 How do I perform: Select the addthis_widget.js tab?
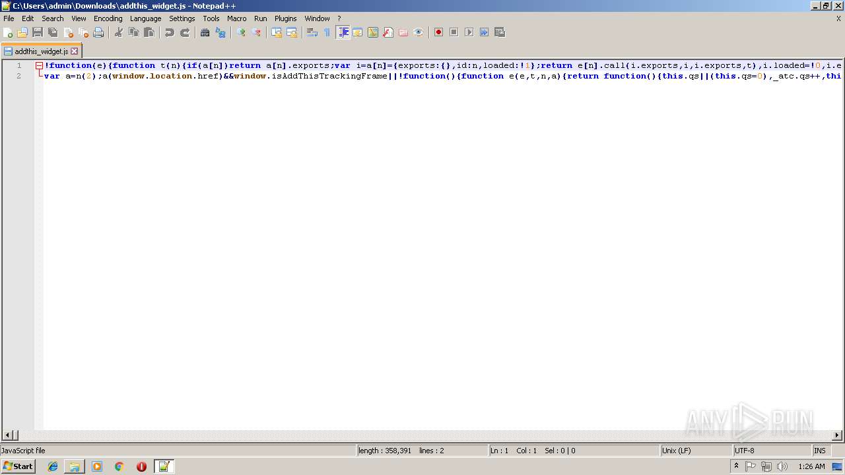(x=41, y=51)
